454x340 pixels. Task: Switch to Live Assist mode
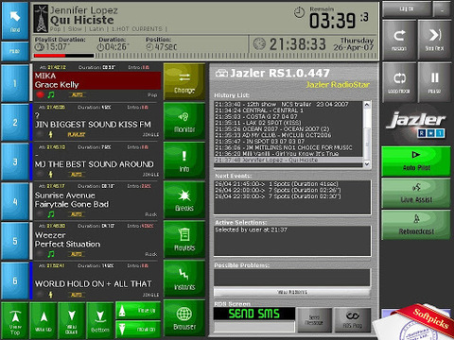(x=416, y=194)
